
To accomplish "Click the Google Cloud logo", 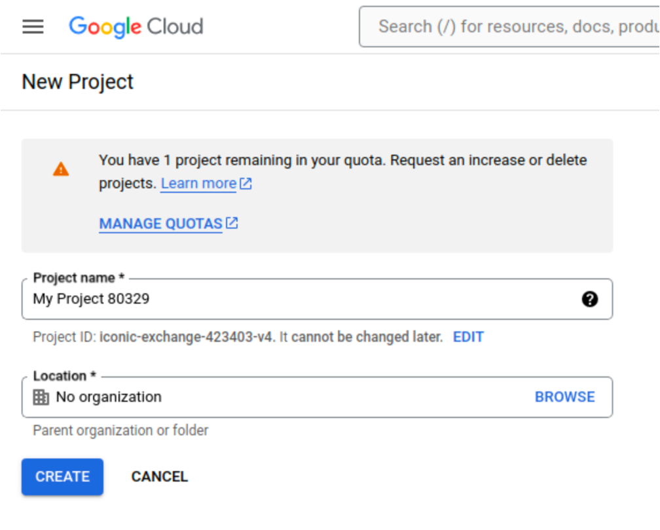I will pyautogui.click(x=136, y=26).
